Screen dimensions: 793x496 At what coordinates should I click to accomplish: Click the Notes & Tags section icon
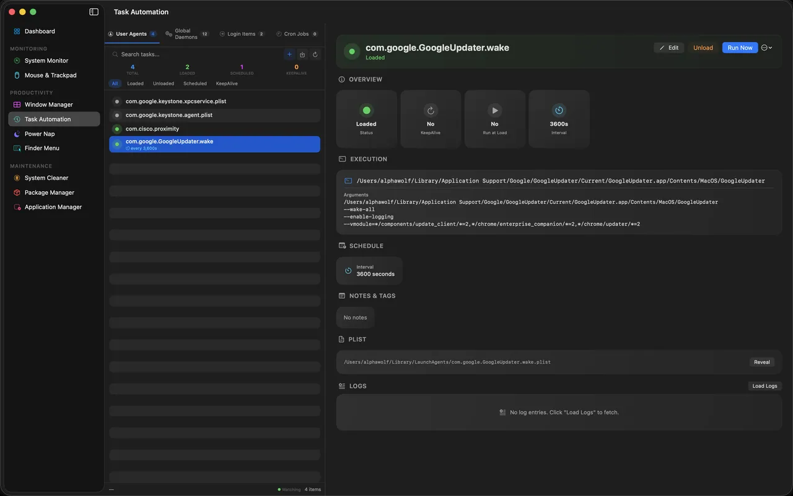click(342, 296)
